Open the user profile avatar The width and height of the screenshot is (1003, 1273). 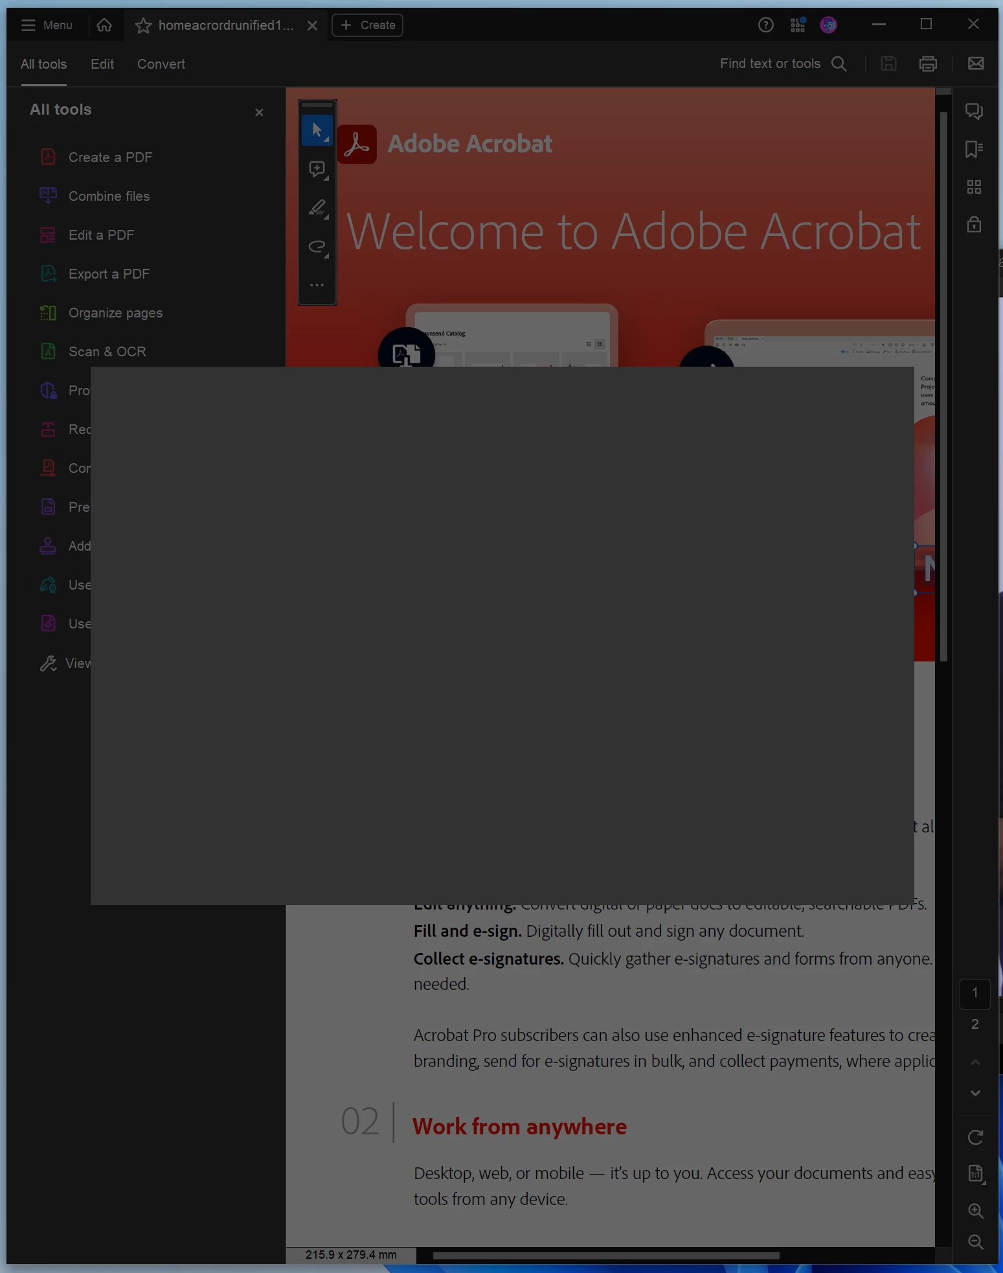tap(828, 25)
